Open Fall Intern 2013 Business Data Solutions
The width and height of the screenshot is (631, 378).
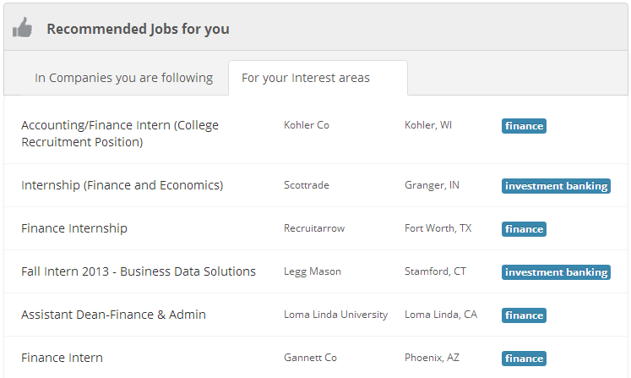139,271
